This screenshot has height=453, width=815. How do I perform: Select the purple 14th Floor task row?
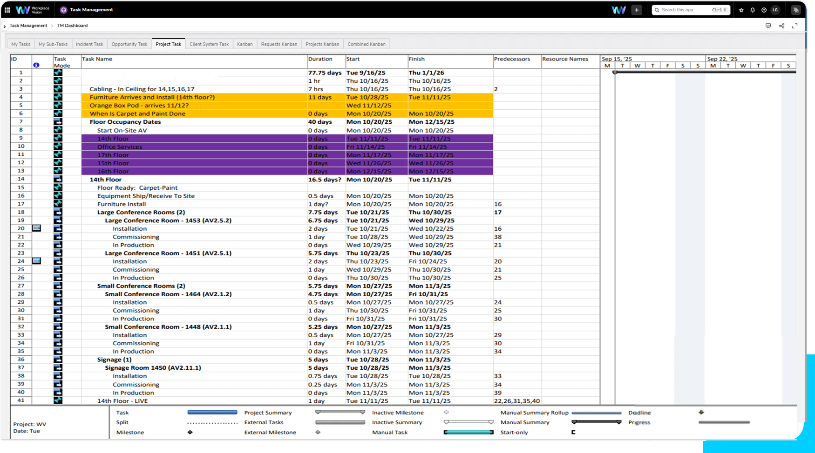pyautogui.click(x=113, y=139)
